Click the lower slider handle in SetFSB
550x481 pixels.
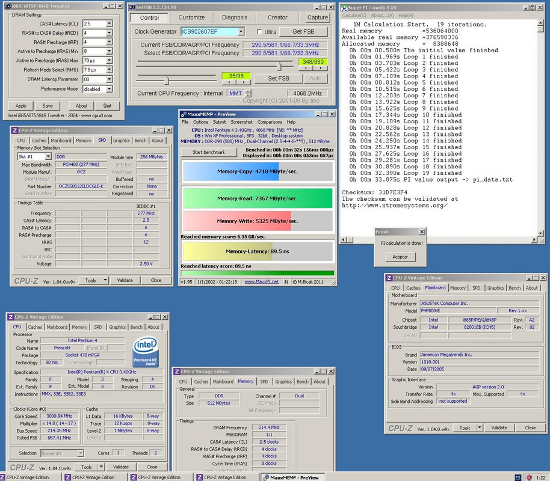pos(167,81)
